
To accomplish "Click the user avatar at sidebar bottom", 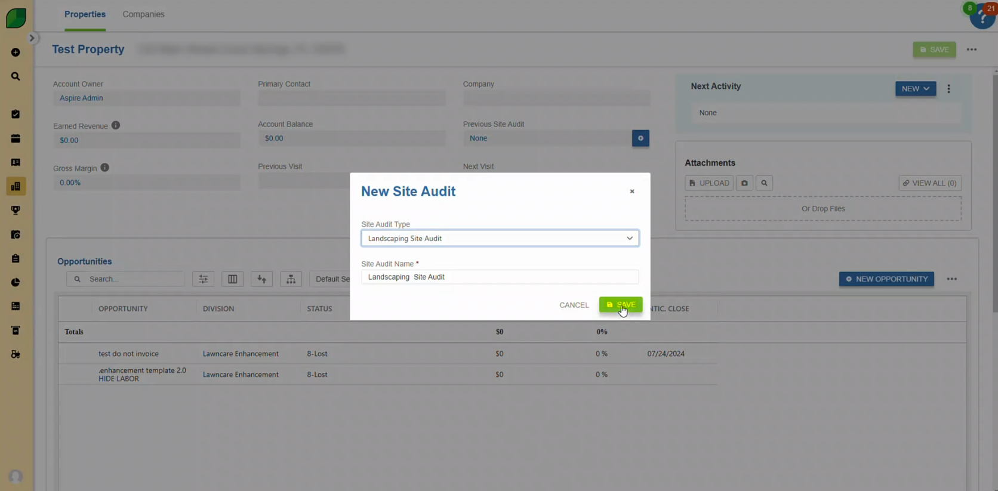I will coord(16,476).
